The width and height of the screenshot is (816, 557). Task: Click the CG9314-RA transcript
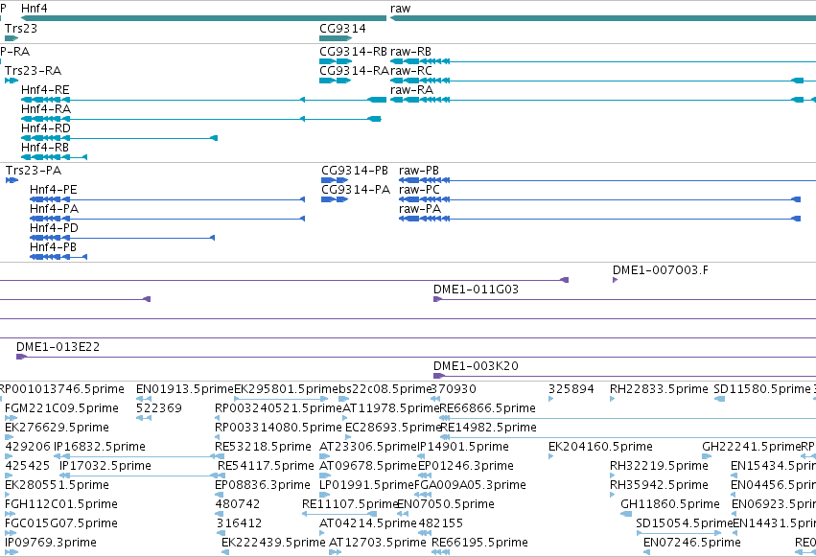(336, 81)
